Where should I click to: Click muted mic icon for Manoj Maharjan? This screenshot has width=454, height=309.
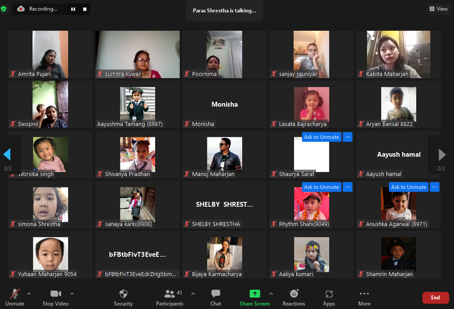pyautogui.click(x=187, y=174)
